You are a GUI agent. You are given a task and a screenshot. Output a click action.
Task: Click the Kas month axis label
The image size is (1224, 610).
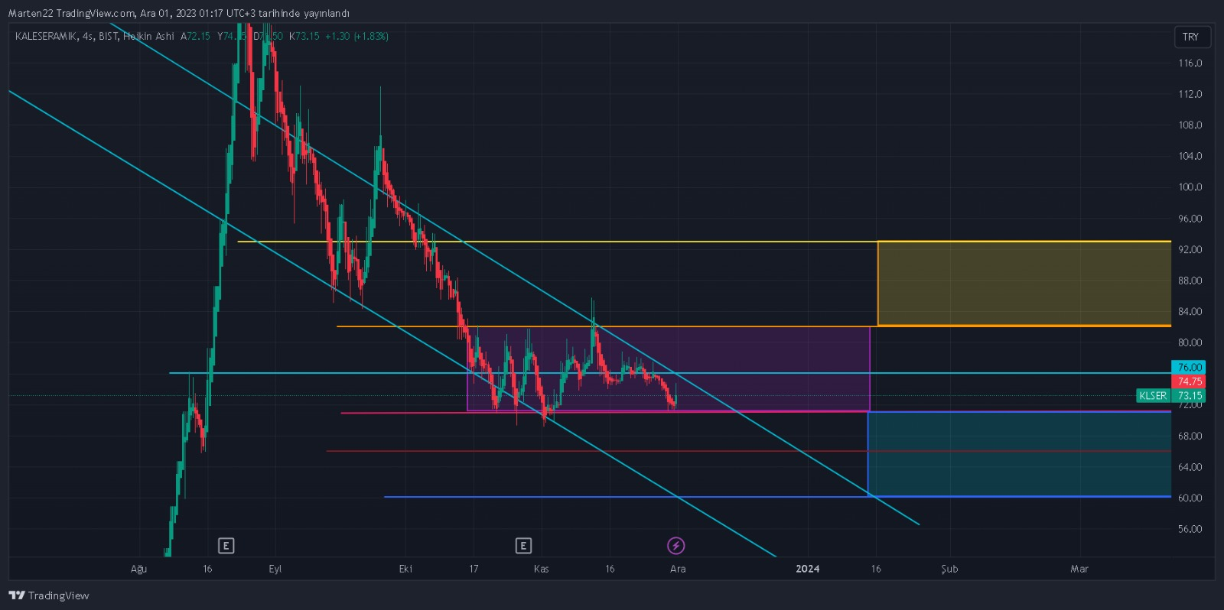541,569
